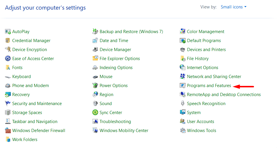The image size is (277, 148).
Task: Click the User Accounts people icon
Action: pos(183,122)
